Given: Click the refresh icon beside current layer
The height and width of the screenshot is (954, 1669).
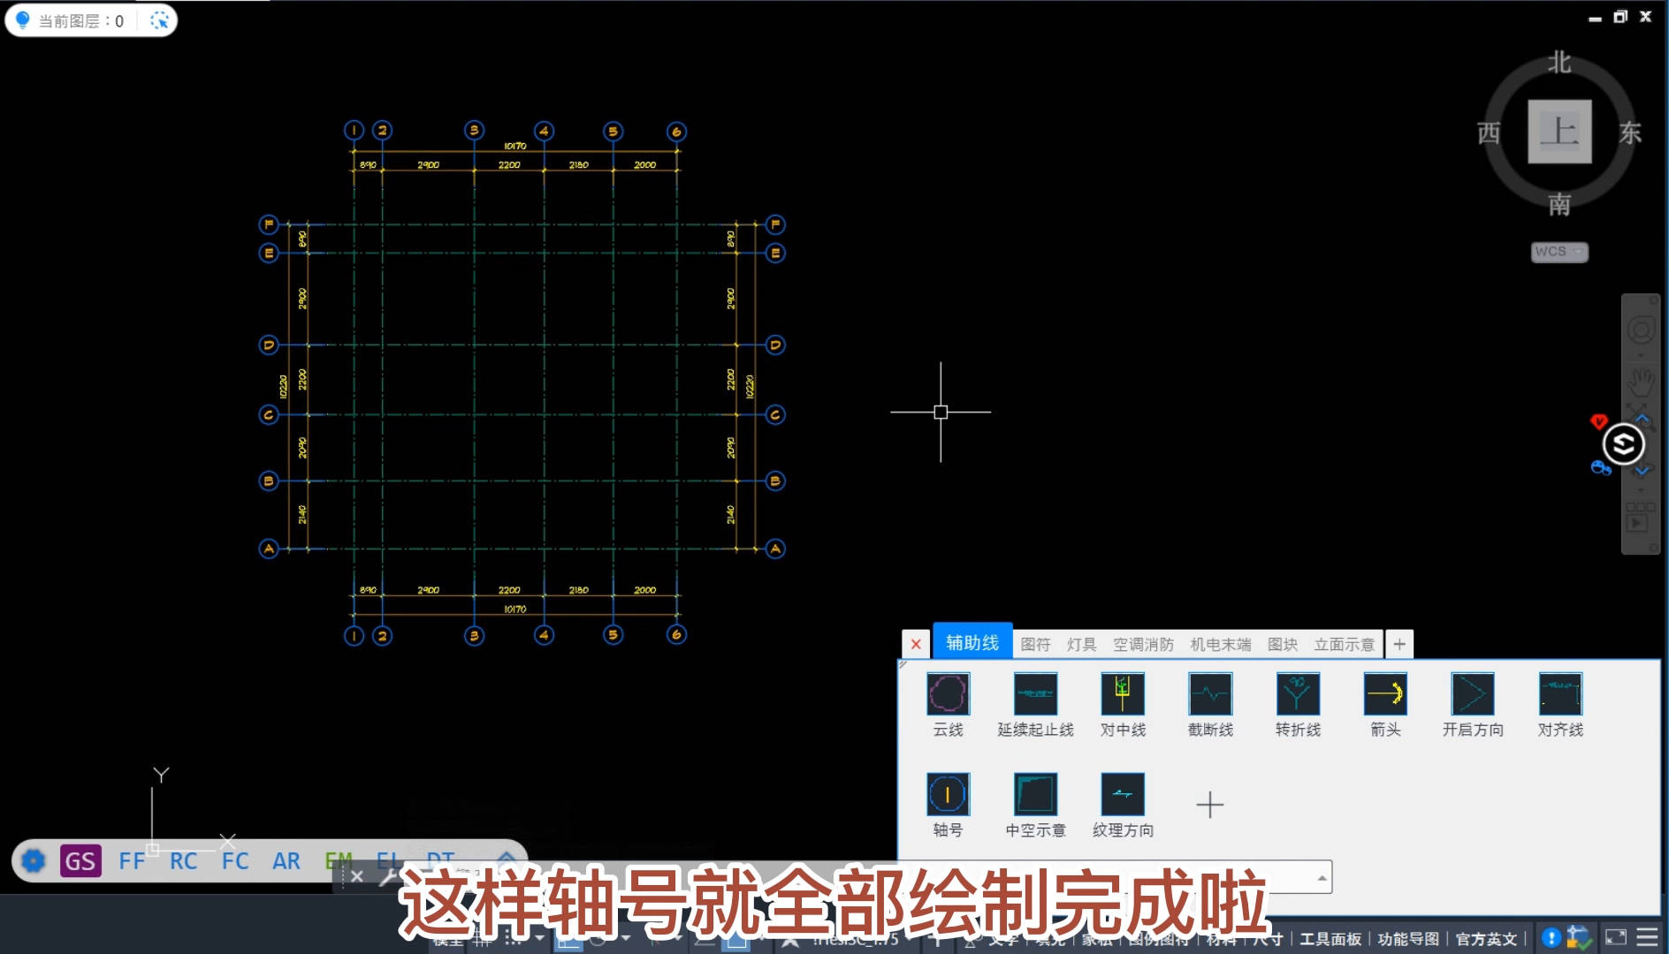Looking at the screenshot, I should click(159, 20).
